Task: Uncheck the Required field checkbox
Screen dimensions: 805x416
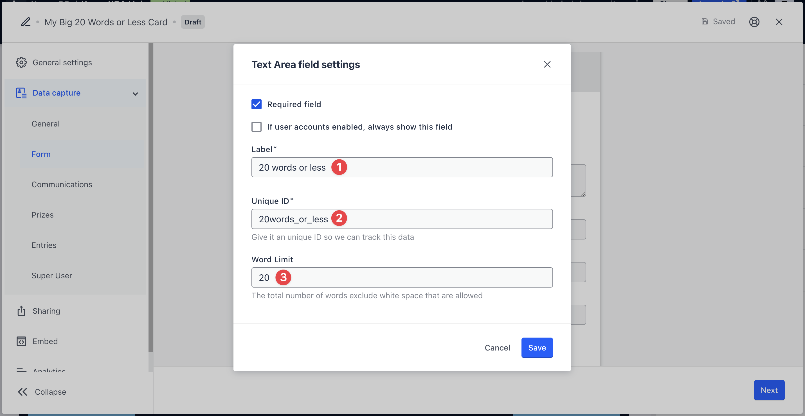Action: [256, 104]
